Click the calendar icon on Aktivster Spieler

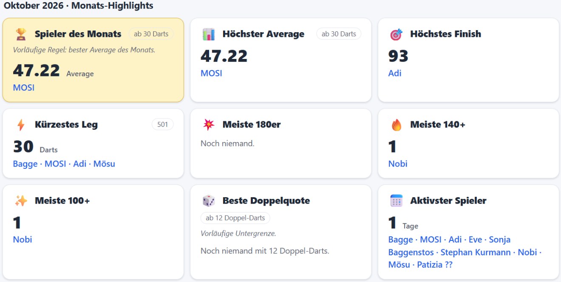click(396, 201)
